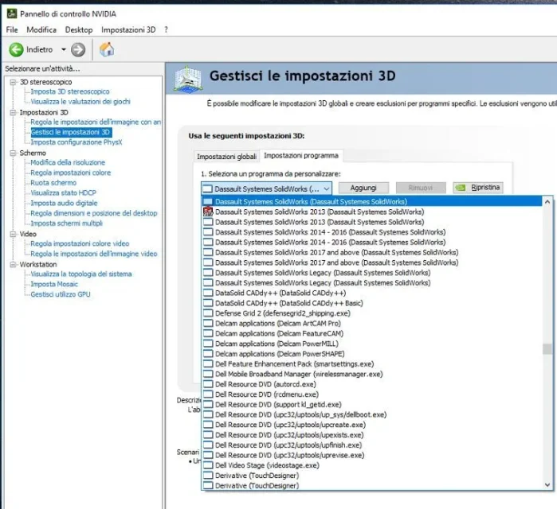Viewport: 557px width, 509px height.
Task: Open Imposta configurazione PhysX
Action: (76, 142)
